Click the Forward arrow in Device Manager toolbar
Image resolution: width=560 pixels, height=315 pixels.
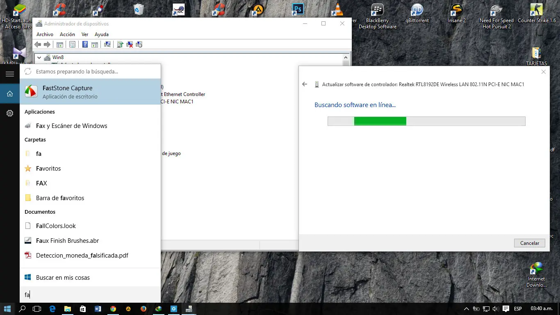[47, 44]
